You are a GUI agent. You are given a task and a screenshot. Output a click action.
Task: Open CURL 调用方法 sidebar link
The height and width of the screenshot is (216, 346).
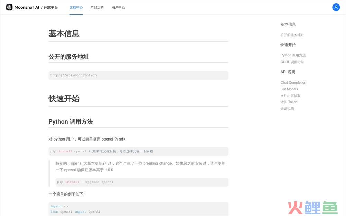(x=292, y=62)
